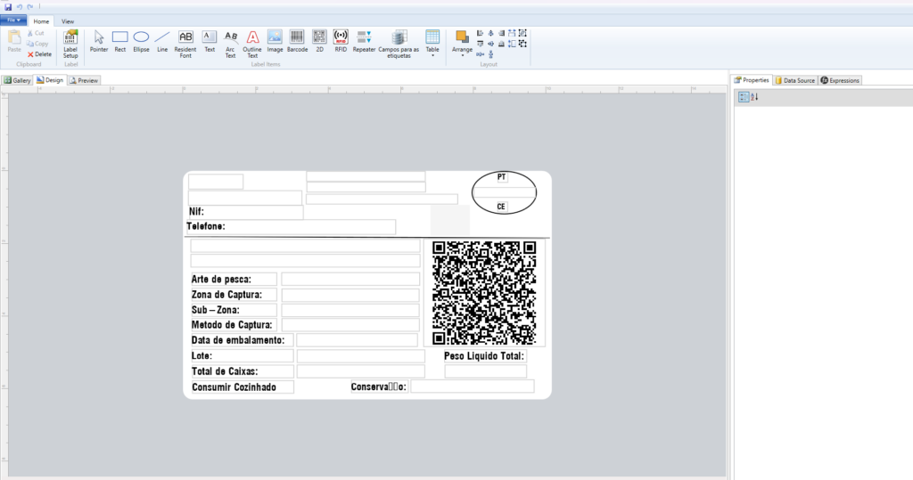Click the Redo arrow icon
Image resolution: width=913 pixels, height=480 pixels.
click(29, 7)
